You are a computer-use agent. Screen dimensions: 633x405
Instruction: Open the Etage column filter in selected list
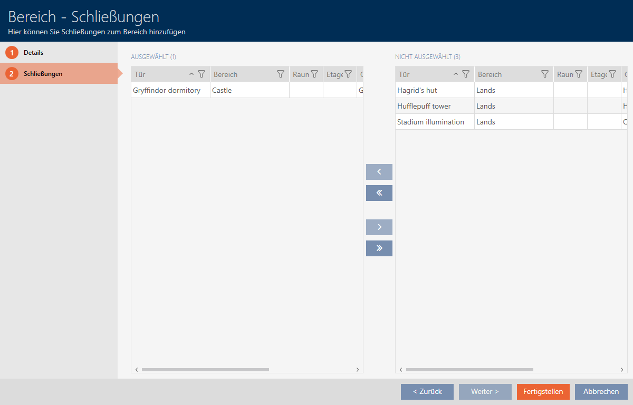tap(348, 74)
